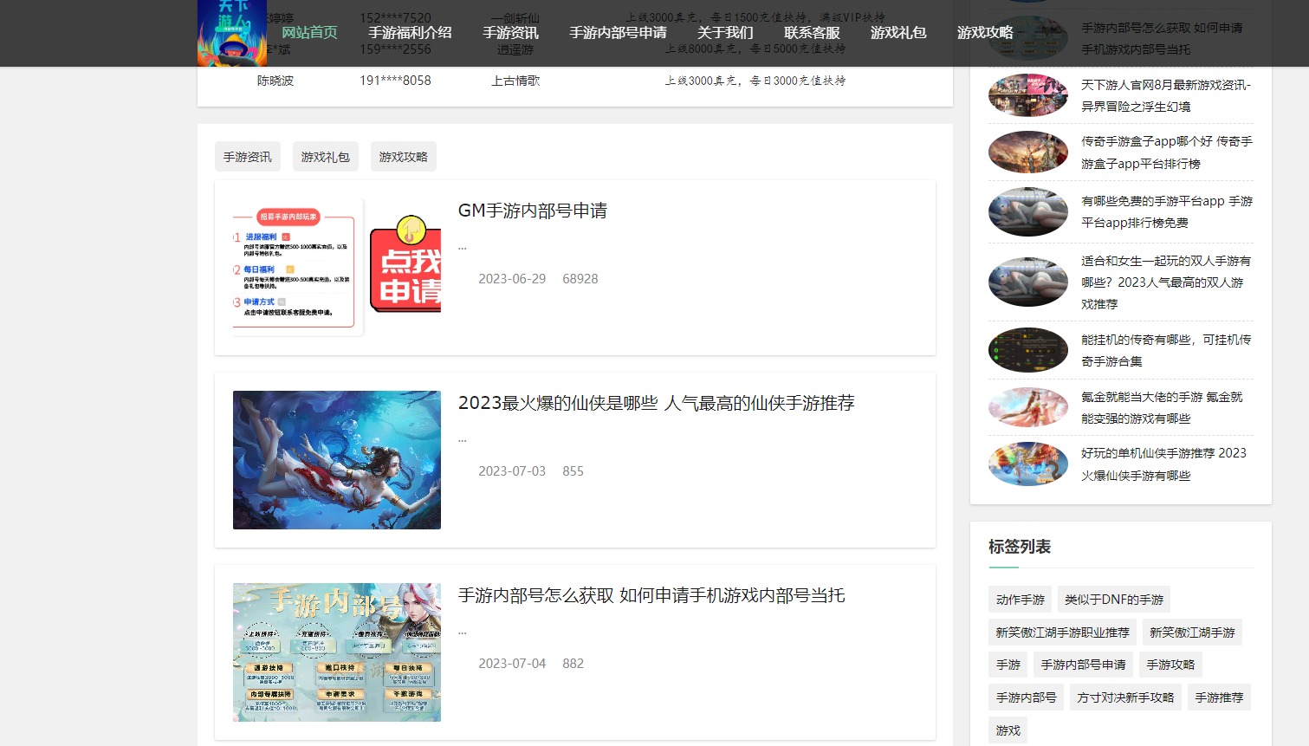Open 游戏礼包 in the top navigation

[898, 33]
